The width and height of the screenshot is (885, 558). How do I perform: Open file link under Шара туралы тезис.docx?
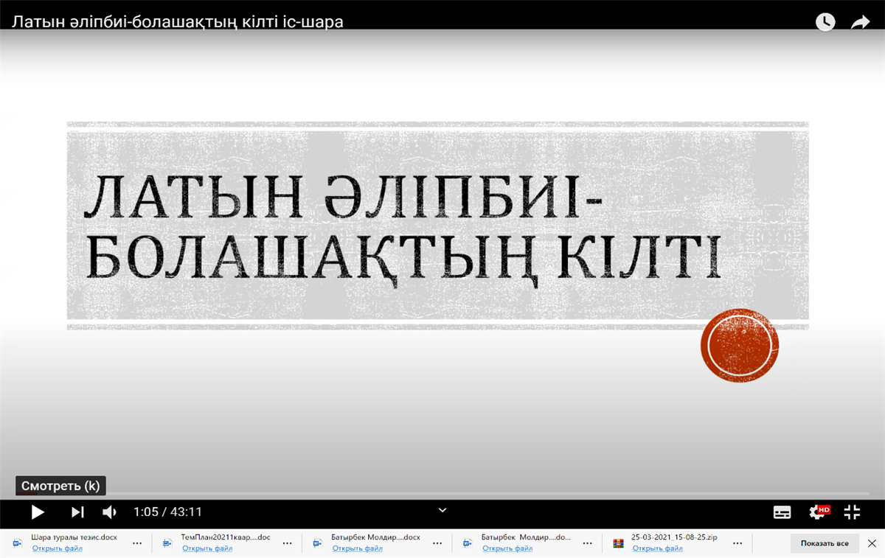coord(57,548)
